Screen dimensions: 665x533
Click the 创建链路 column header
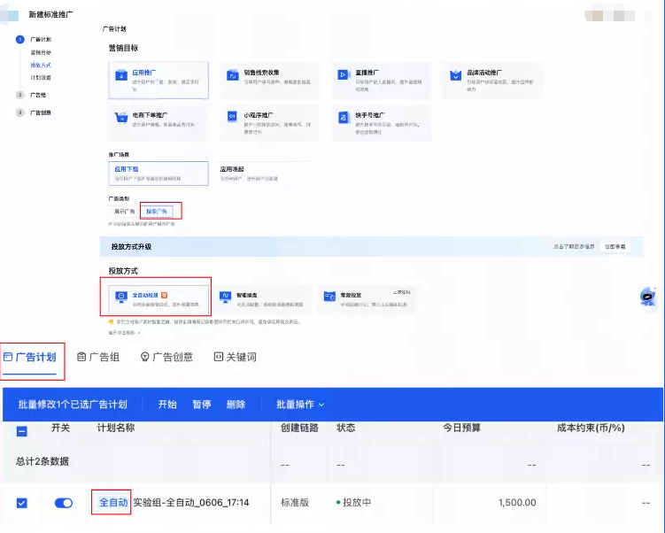point(299,428)
